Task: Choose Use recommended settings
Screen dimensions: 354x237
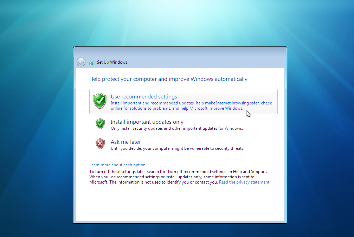Action: point(183,102)
